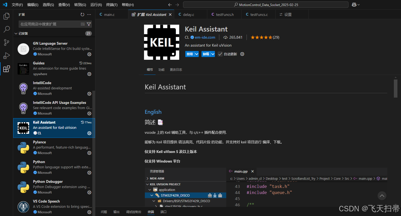Switch to the Explorer view icon
The height and width of the screenshot is (216, 401).
click(6, 16)
